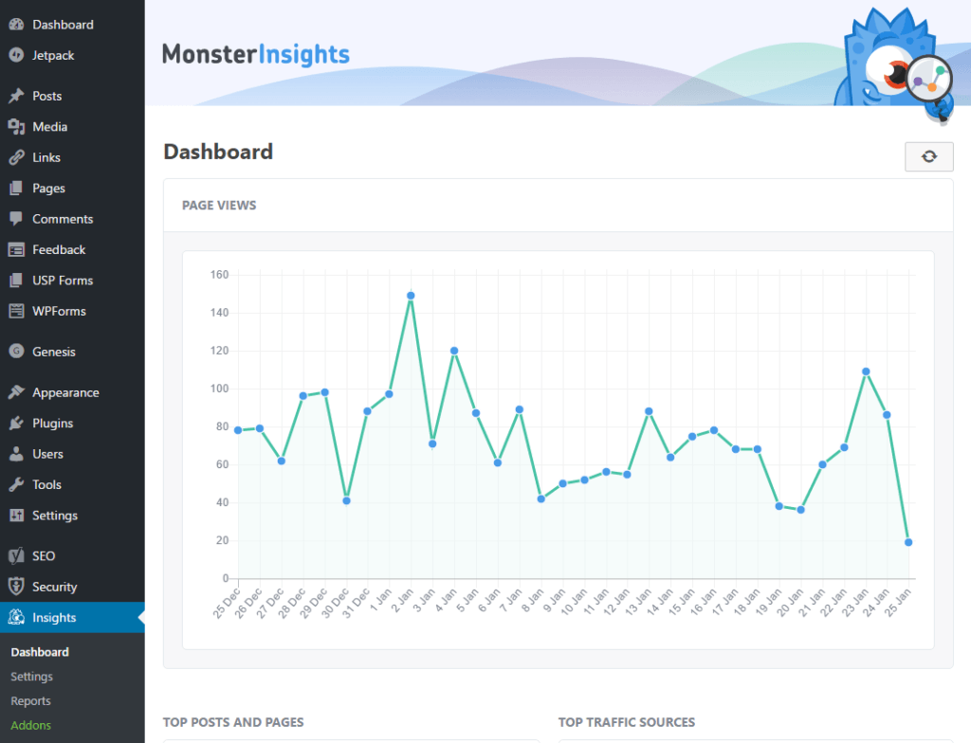The width and height of the screenshot is (971, 743).
Task: Click the 23 Jan data point on chart
Action: (866, 371)
